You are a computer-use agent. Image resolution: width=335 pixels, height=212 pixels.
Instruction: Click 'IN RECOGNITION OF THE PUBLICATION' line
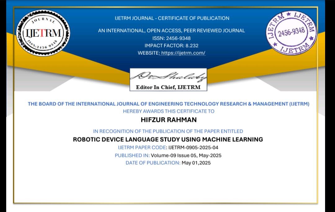coord(168,131)
